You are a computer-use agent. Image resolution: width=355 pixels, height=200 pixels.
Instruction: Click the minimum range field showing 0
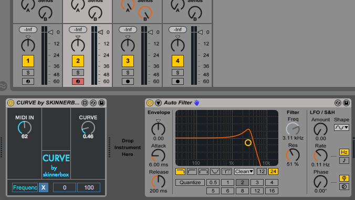[65, 187]
